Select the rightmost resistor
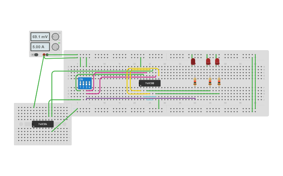The image size is (283, 176). [x=219, y=82]
